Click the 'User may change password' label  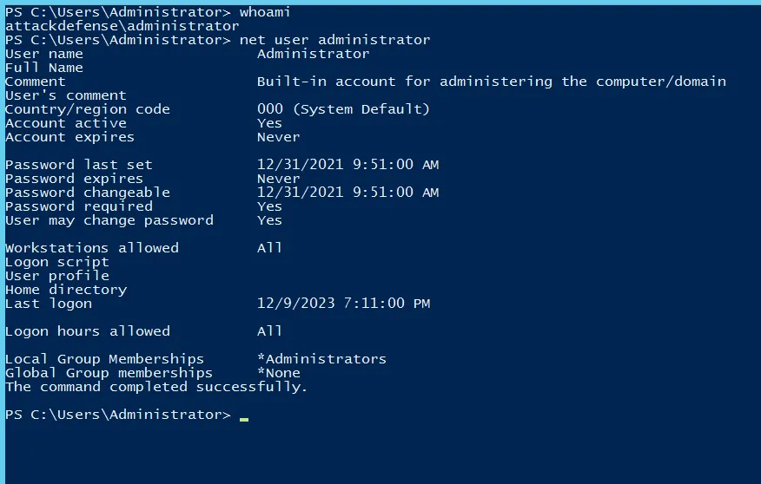click(x=109, y=220)
